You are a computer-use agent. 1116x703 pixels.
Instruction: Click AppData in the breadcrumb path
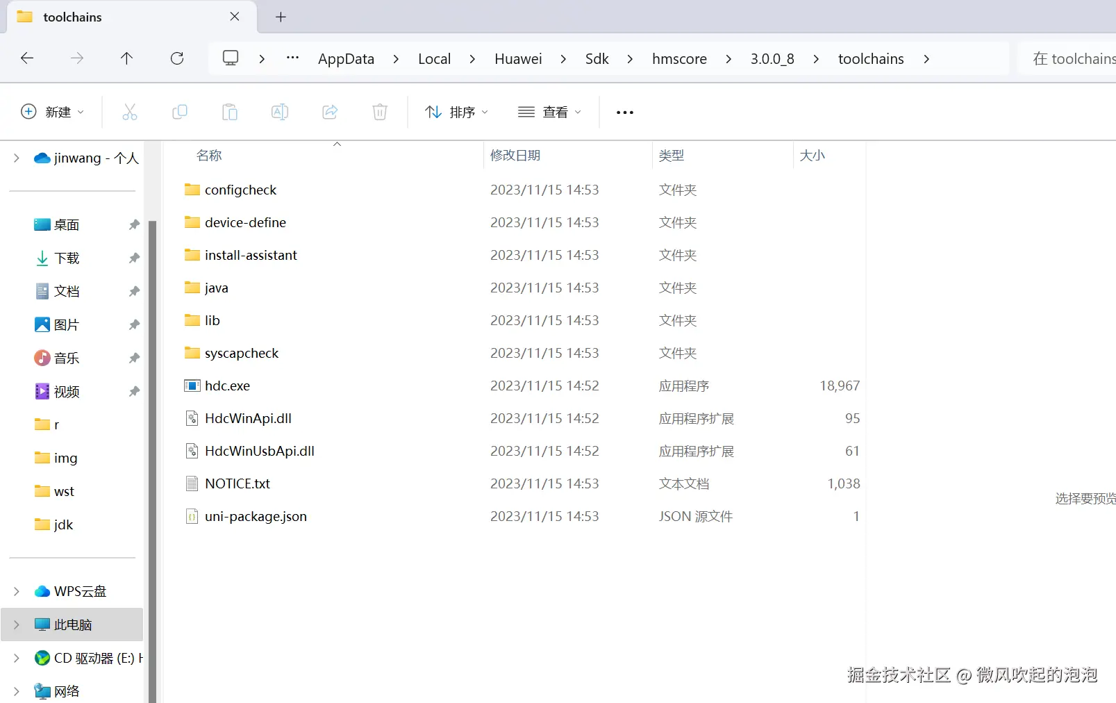346,59
